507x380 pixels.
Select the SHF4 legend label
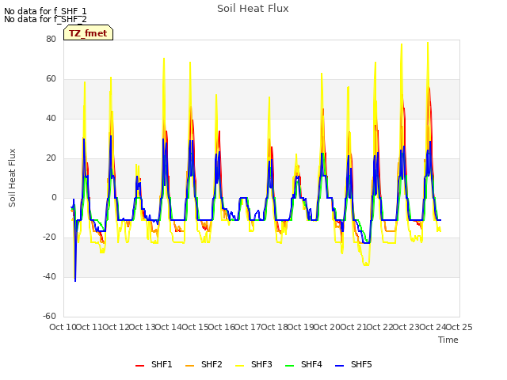(x=311, y=364)
